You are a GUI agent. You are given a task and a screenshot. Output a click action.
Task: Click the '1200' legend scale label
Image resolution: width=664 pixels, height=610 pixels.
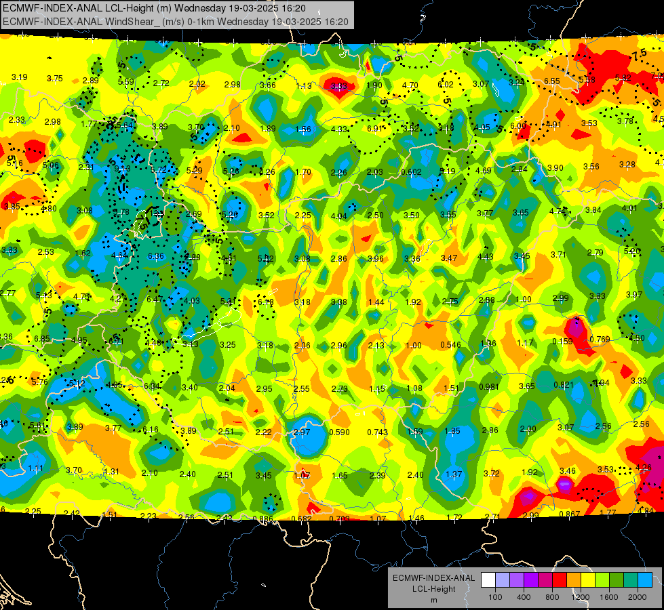(581, 597)
